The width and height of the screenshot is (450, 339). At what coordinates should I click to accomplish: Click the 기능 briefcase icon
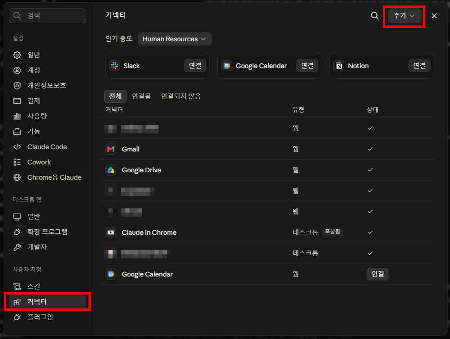[17, 132]
